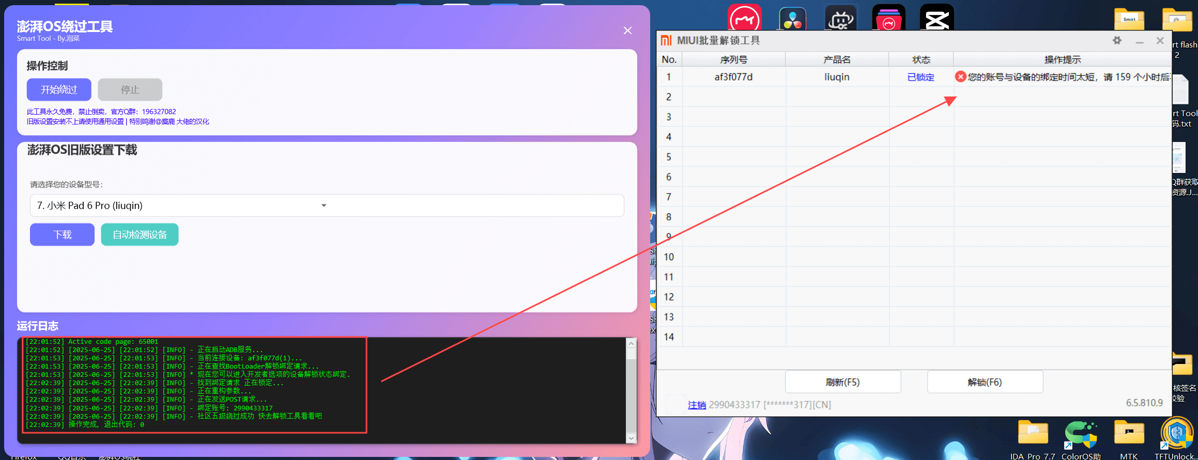The image size is (1198, 460).
Task: Click the 注销 logout link
Action: click(697, 405)
